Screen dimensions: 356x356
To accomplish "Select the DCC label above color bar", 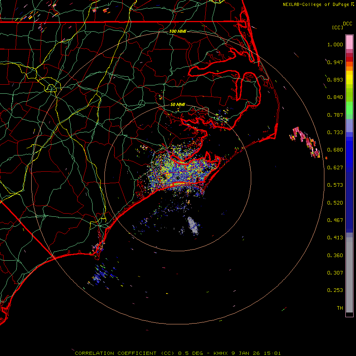I will [347, 24].
